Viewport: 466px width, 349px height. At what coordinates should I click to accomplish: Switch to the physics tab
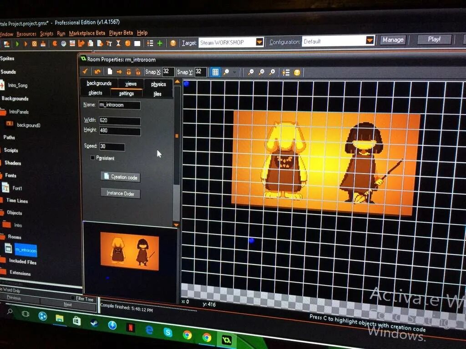158,84
